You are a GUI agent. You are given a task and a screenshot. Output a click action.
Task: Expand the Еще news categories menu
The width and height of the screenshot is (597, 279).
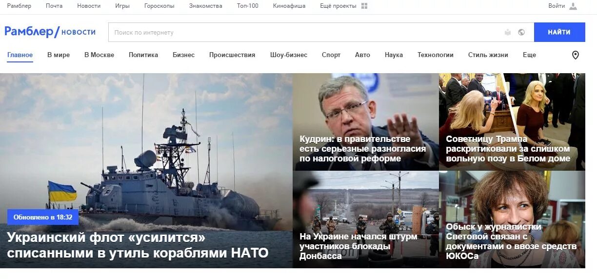(529, 55)
